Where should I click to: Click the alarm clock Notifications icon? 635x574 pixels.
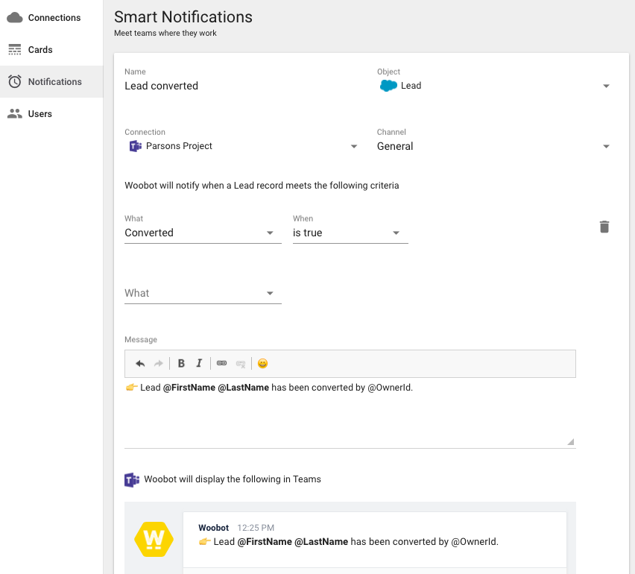[x=15, y=81]
